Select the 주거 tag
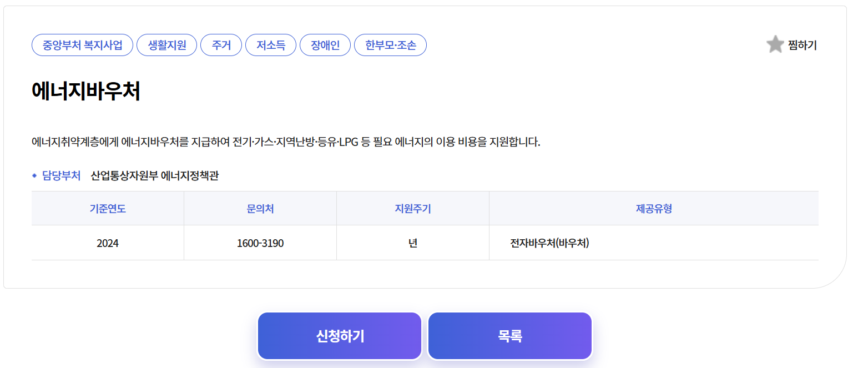The height and width of the screenshot is (368, 858). 221,45
